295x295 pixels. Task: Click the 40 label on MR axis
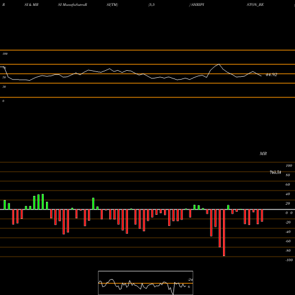tap(288, 194)
